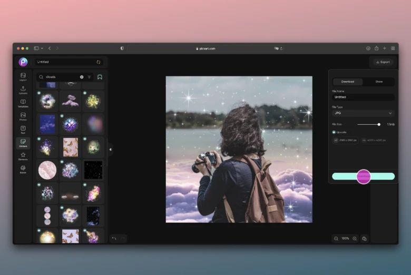The height and width of the screenshot is (275, 411).
Task: Open the Elements panel
Action: (x=23, y=156)
